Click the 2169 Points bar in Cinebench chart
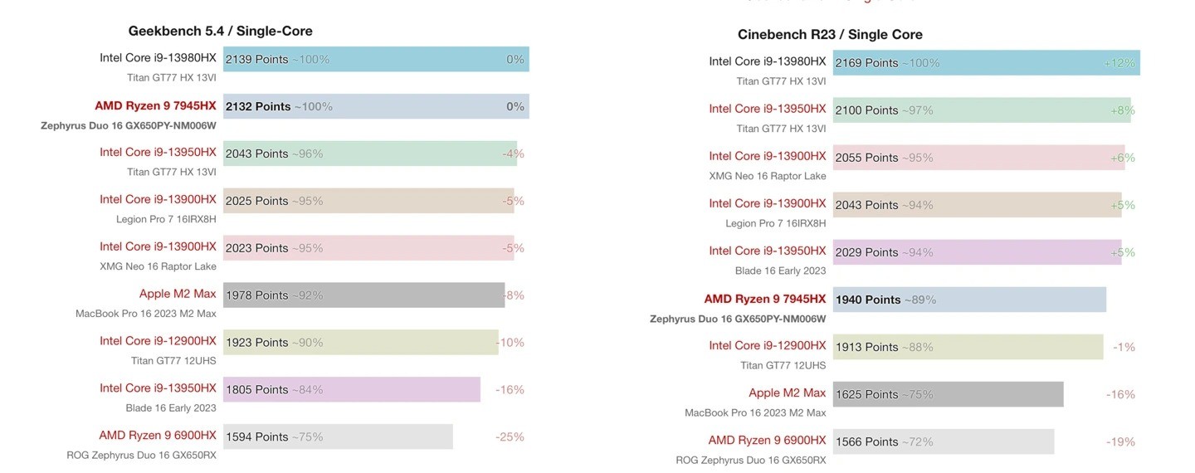The height and width of the screenshot is (473, 1195). pos(985,63)
